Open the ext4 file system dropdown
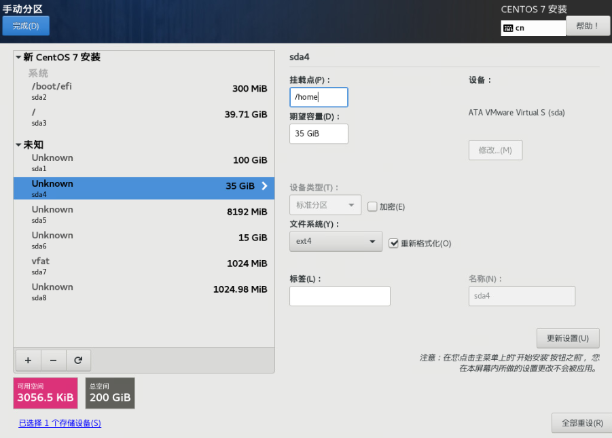The height and width of the screenshot is (438, 612). point(336,241)
